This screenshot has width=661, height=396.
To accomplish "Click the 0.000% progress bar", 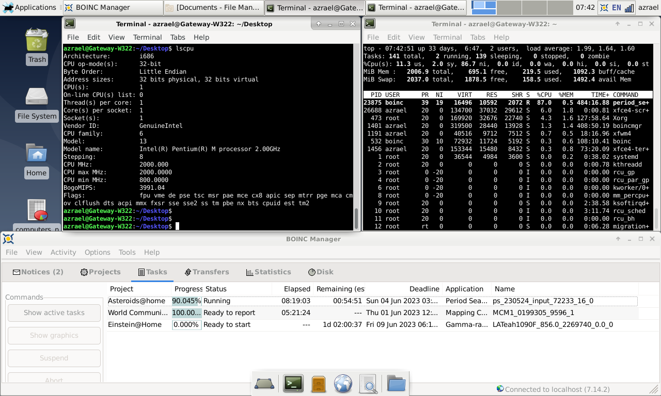I will click(186, 324).
